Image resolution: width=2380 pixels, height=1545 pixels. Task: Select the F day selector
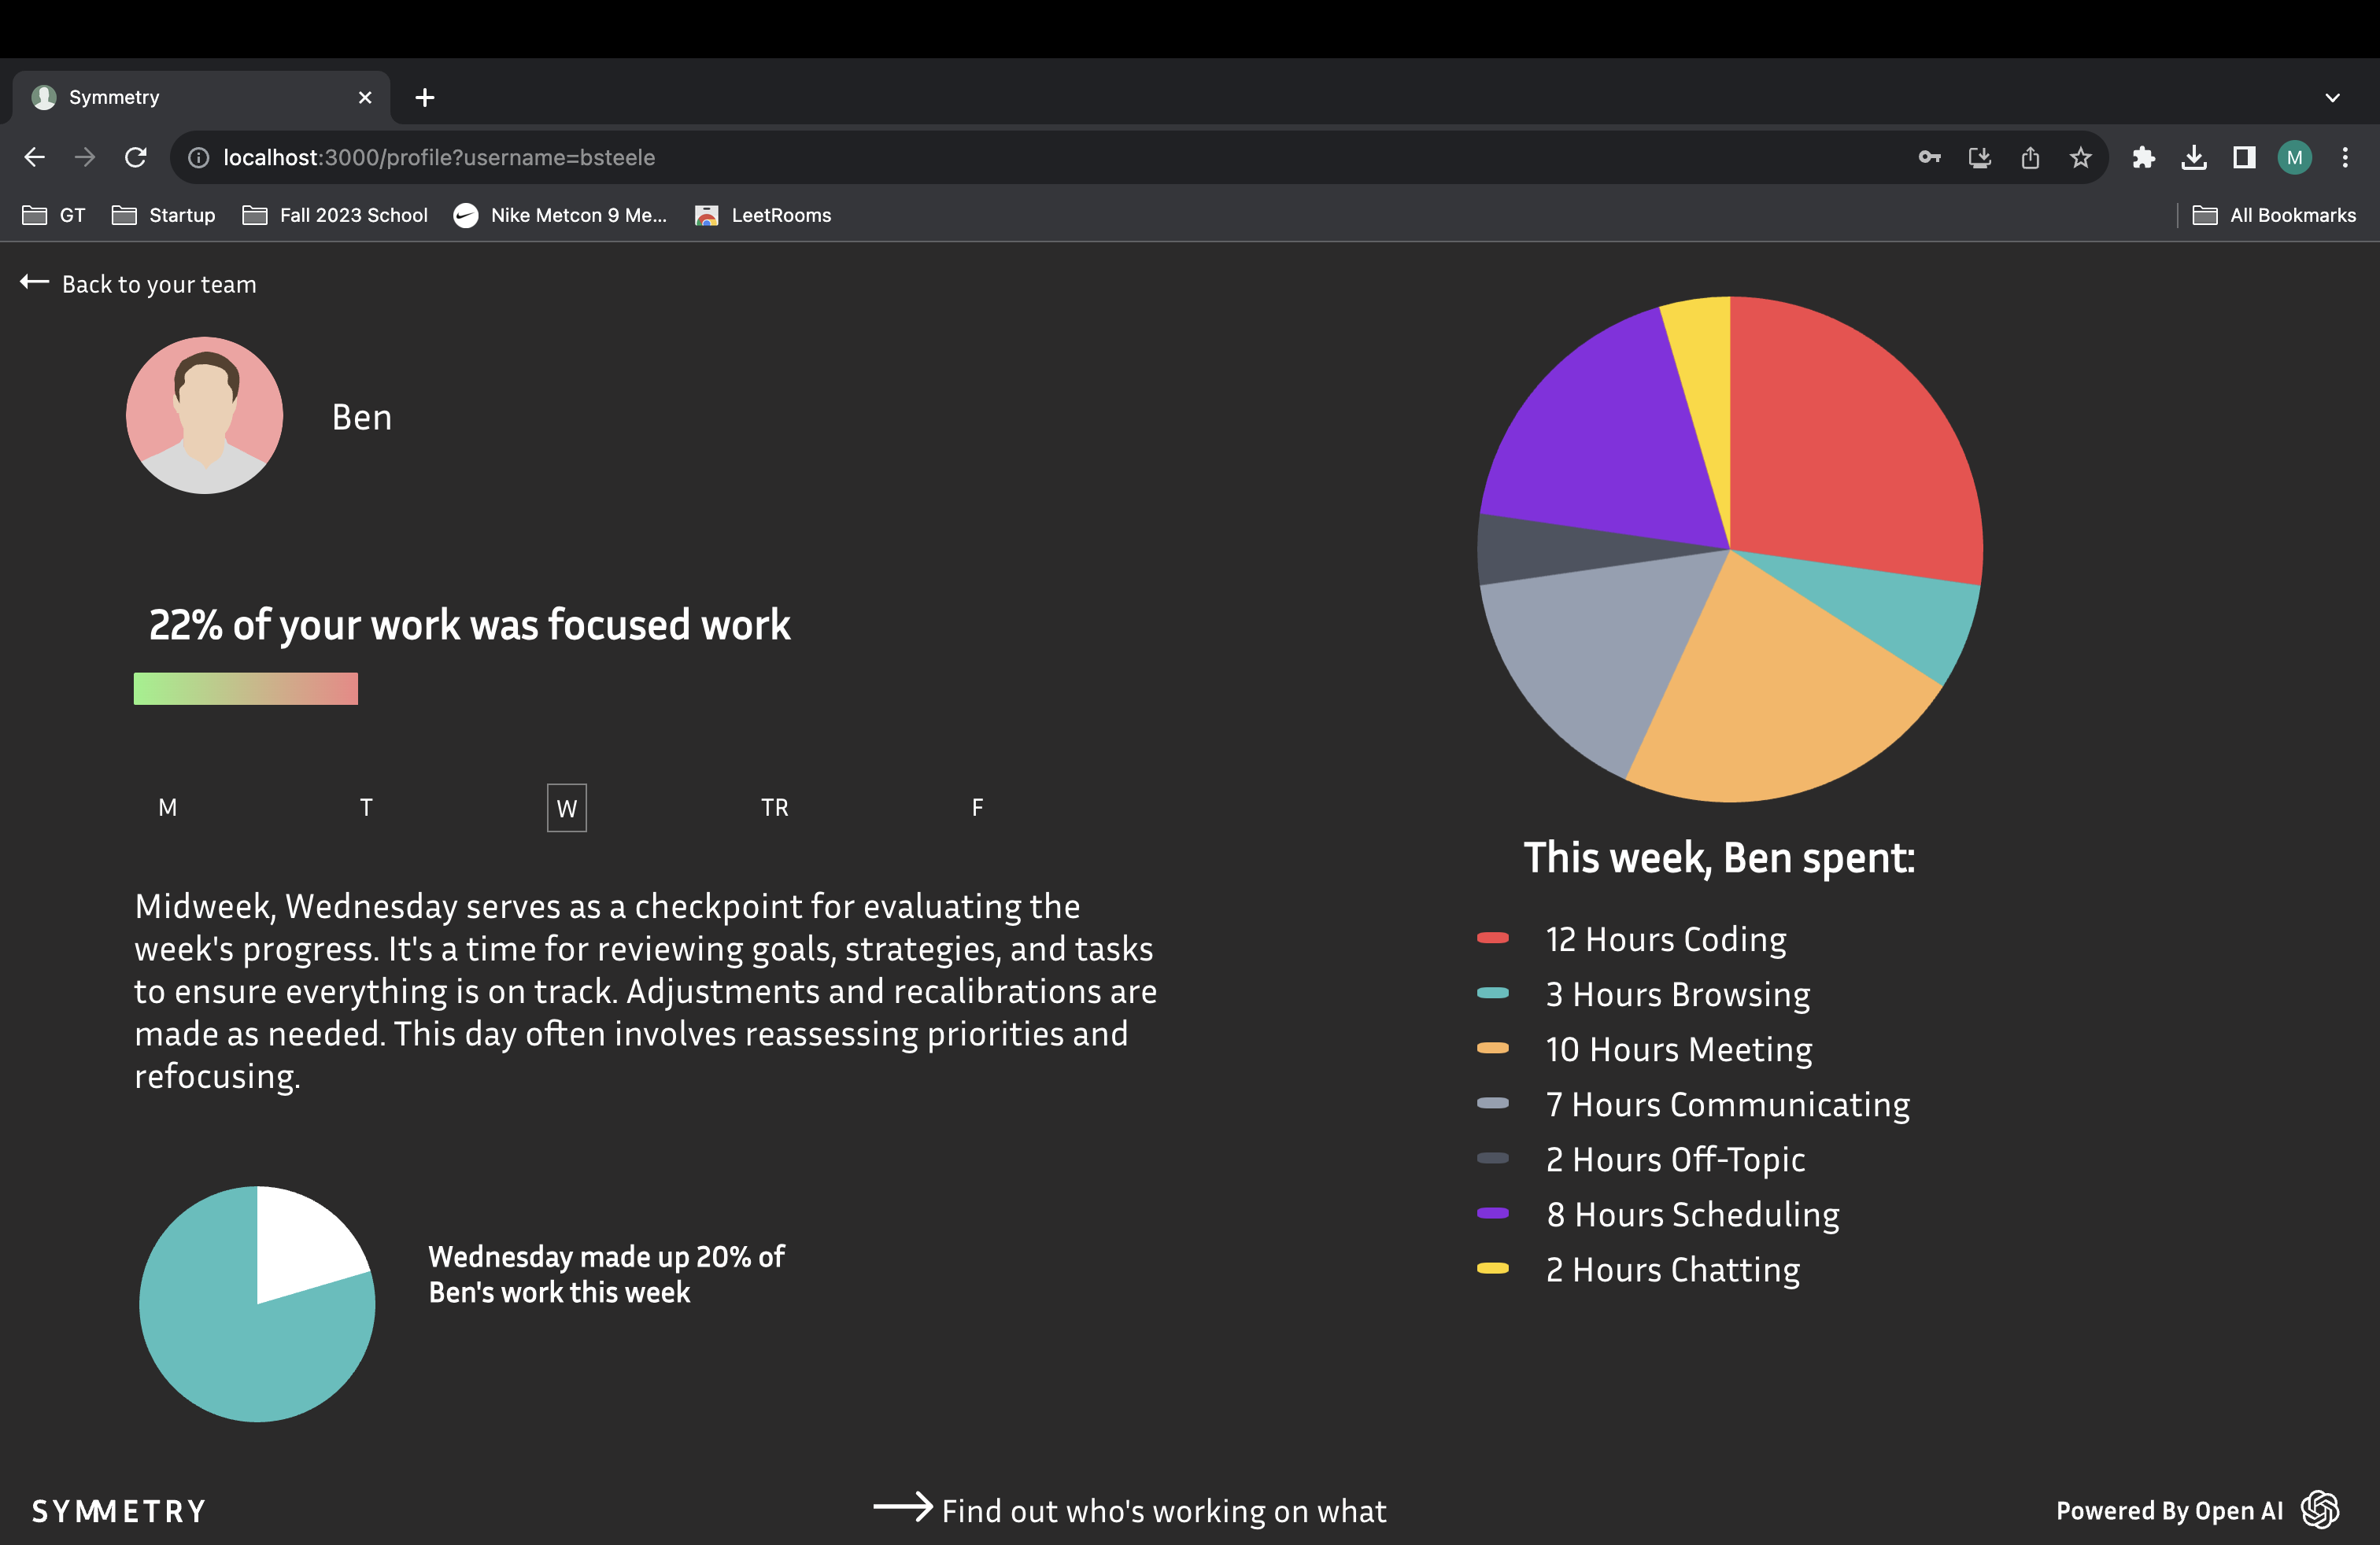pos(977,806)
